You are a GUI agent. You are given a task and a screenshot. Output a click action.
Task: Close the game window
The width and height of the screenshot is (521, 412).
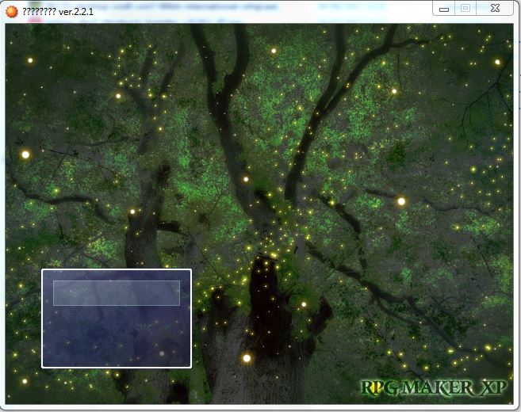(x=496, y=8)
